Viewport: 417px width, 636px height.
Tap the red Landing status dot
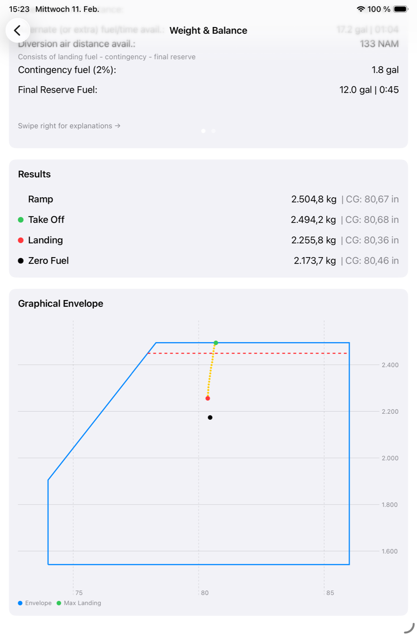tap(21, 240)
